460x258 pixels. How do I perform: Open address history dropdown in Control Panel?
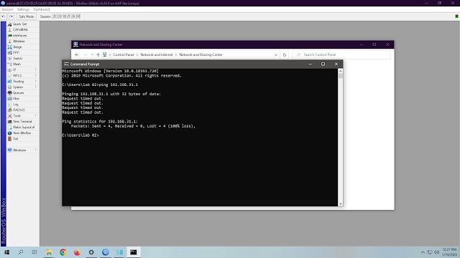[x=276, y=54]
